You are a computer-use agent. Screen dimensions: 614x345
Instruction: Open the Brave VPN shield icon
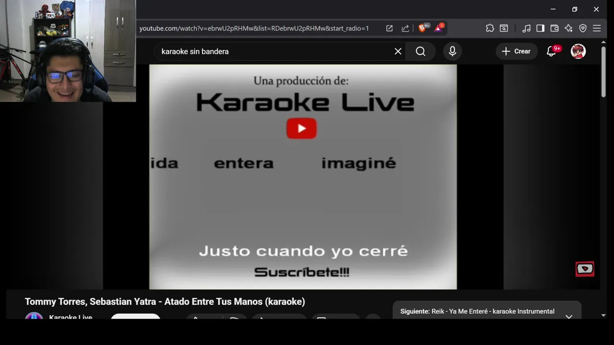coord(583,28)
